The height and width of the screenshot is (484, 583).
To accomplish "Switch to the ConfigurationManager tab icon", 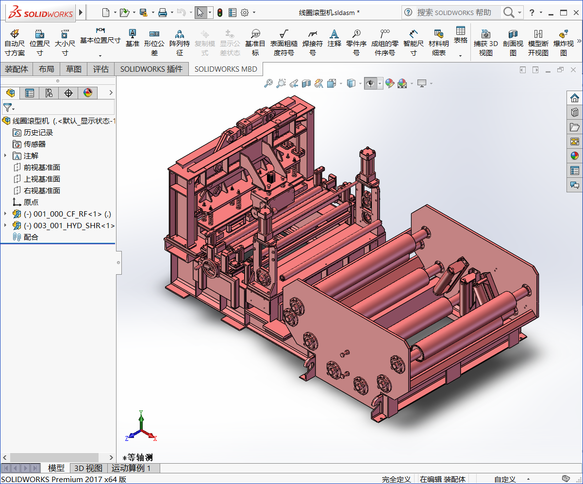I will click(x=49, y=93).
